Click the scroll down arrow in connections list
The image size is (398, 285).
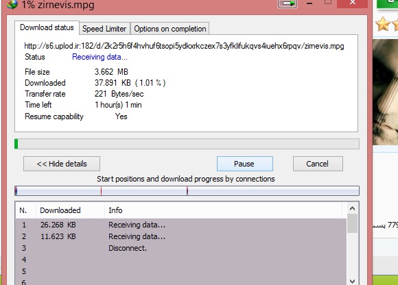click(352, 281)
